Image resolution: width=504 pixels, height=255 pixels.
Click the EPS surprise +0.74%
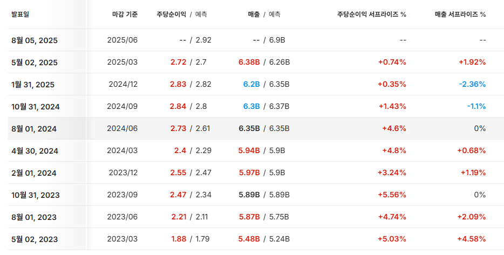click(x=392, y=63)
